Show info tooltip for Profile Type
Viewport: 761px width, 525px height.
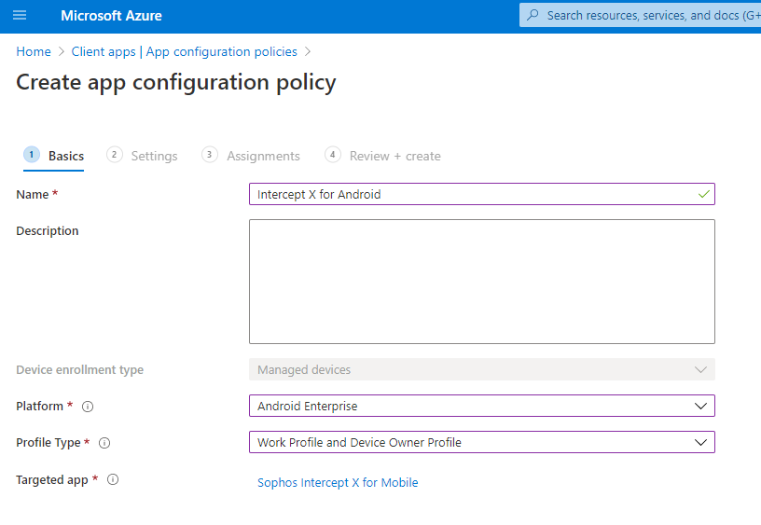click(x=104, y=443)
